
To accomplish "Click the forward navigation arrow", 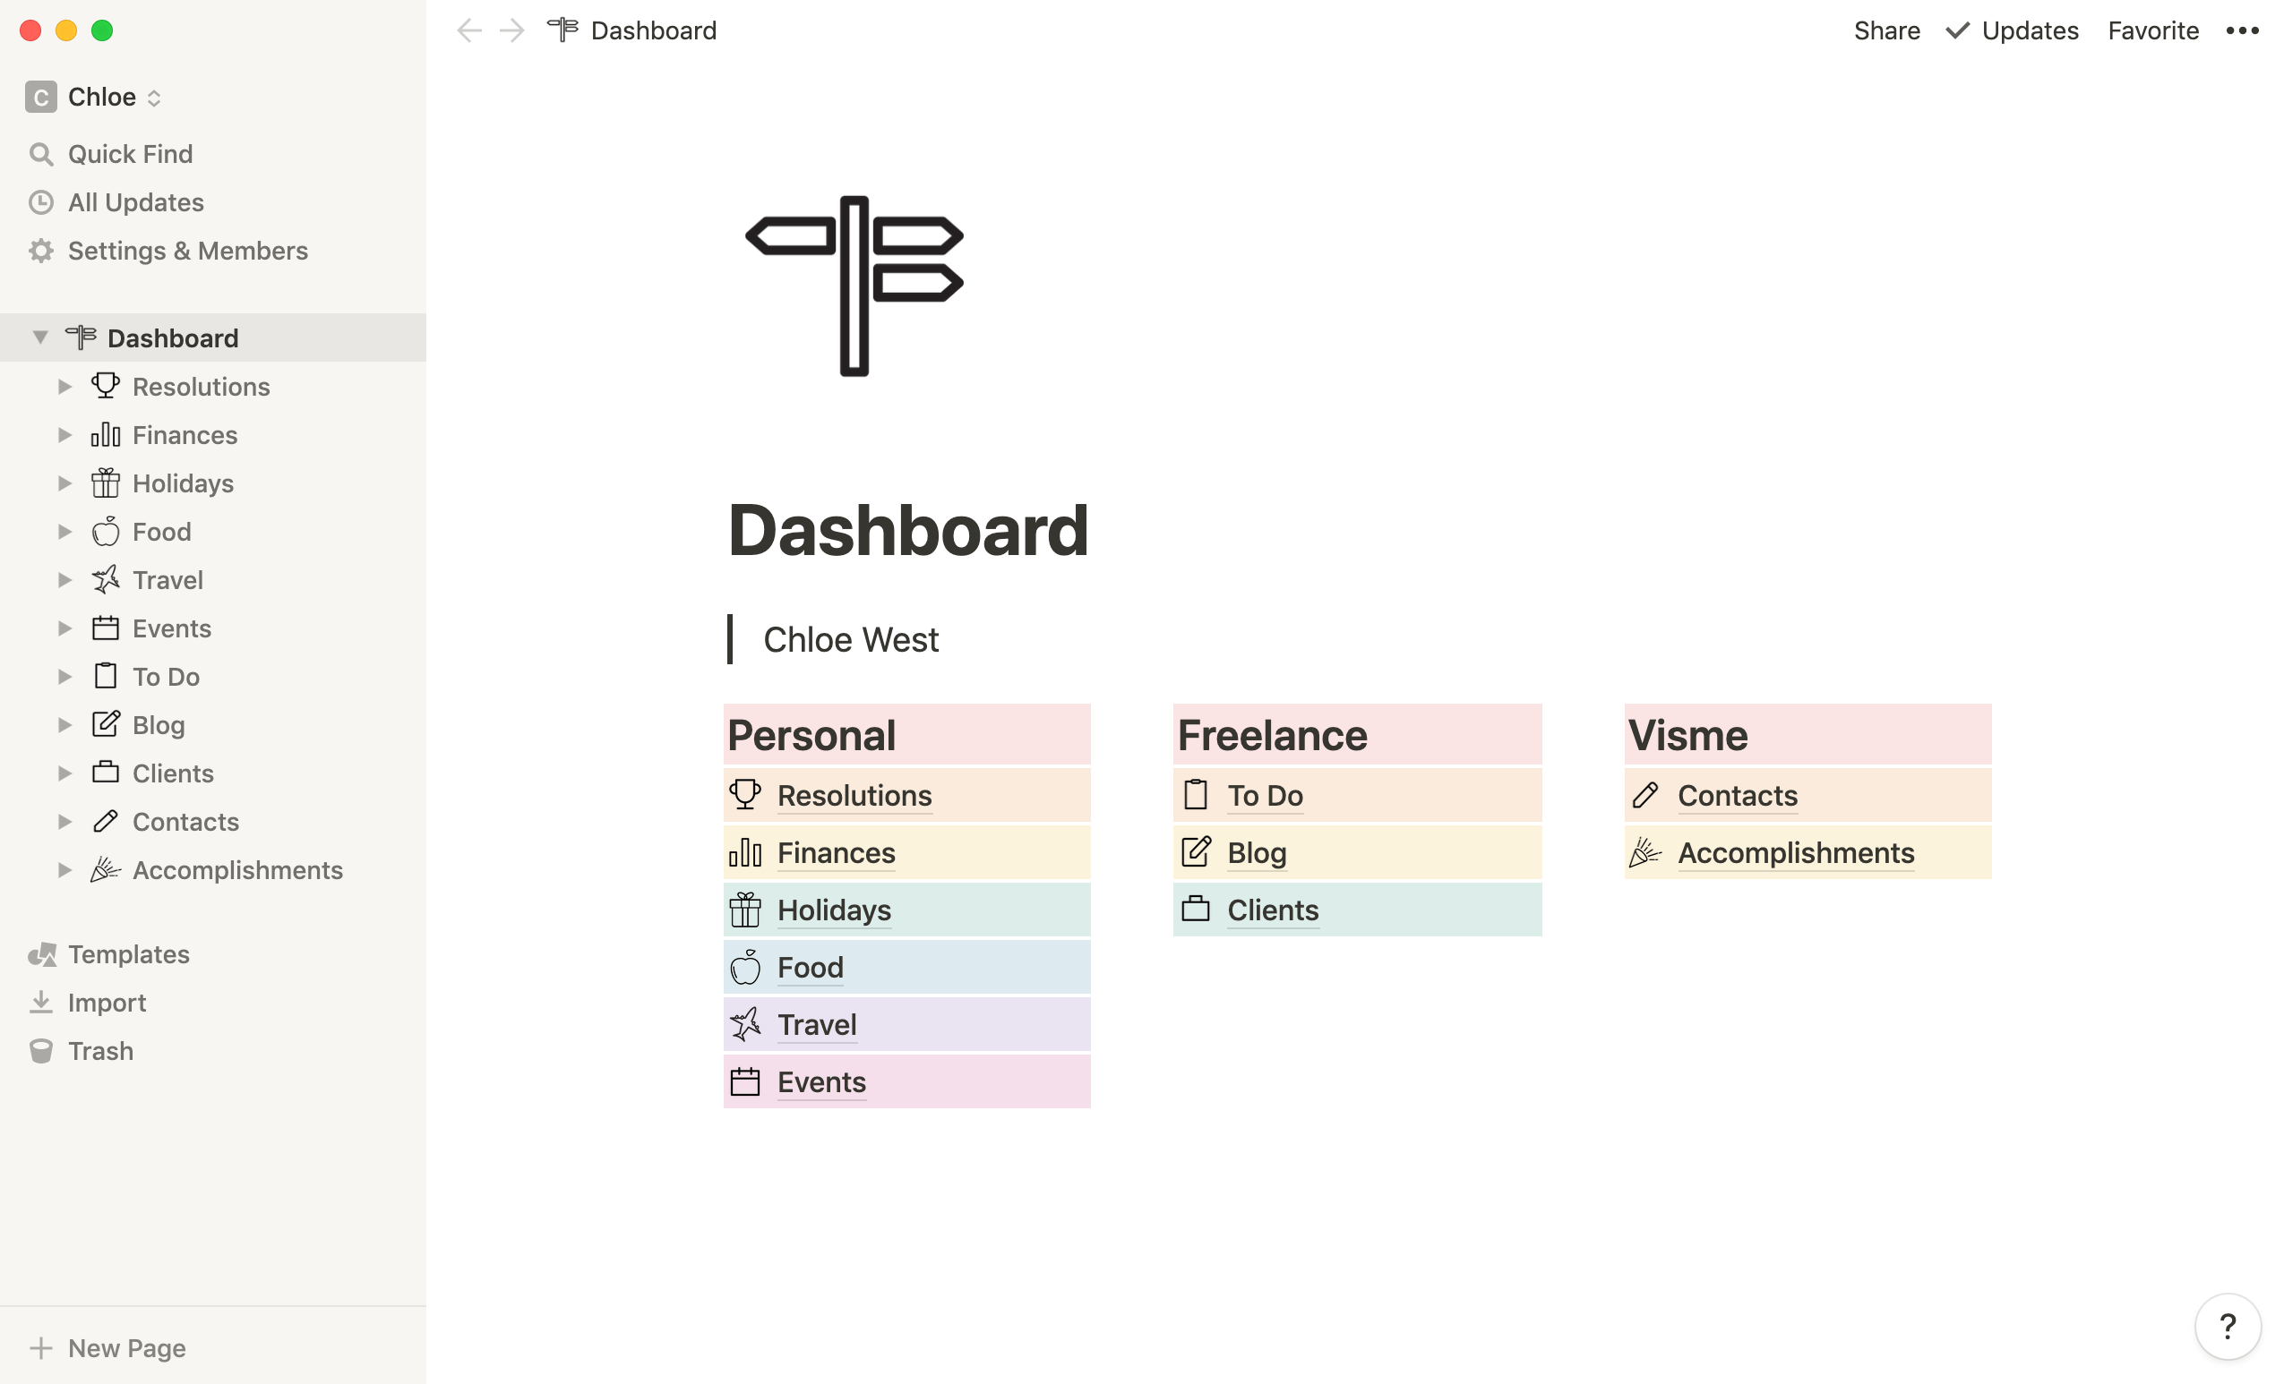I will click(511, 30).
